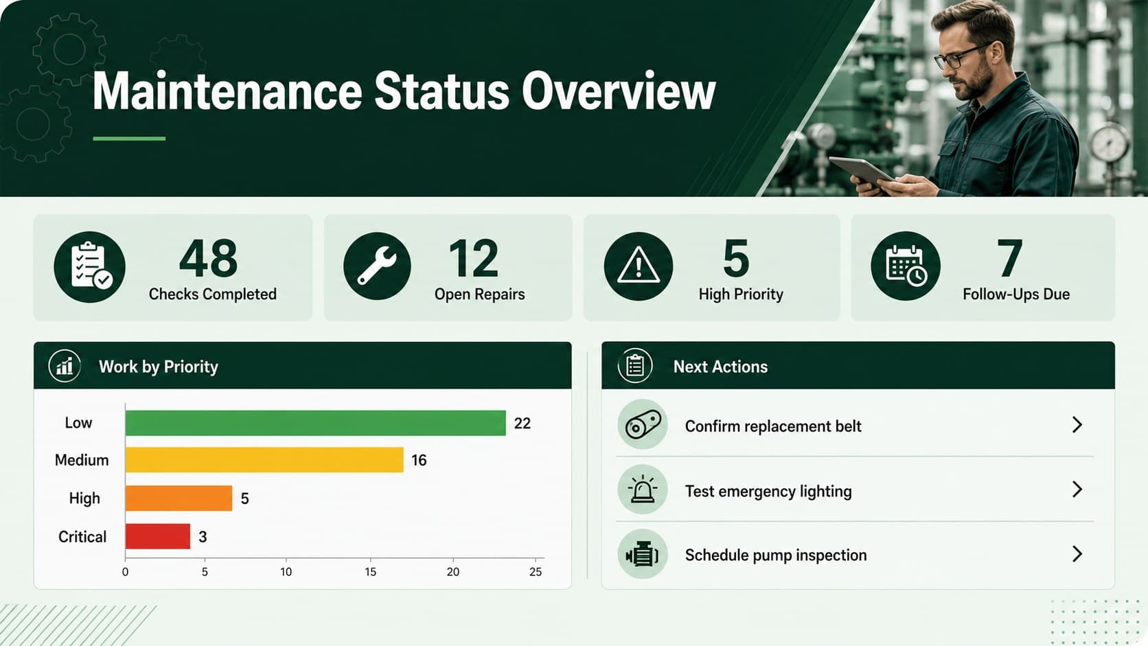The width and height of the screenshot is (1148, 646).
Task: Select the green Low priority bar
Action: click(x=316, y=423)
